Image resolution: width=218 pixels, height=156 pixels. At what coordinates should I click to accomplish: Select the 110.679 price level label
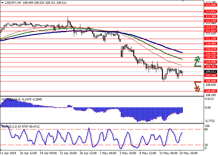coord(211,49)
